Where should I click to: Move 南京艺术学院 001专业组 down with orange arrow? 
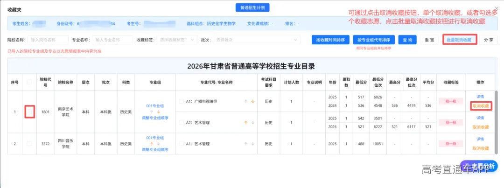click(159, 112)
